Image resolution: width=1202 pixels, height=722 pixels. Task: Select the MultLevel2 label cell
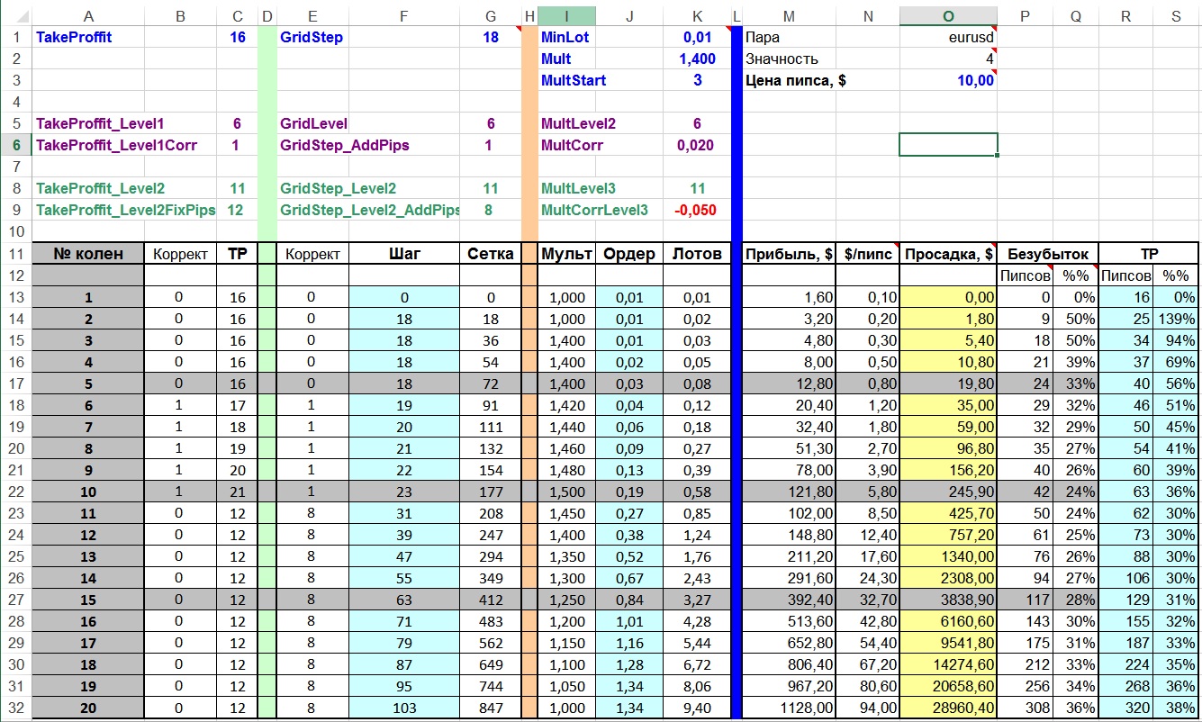pos(578,123)
